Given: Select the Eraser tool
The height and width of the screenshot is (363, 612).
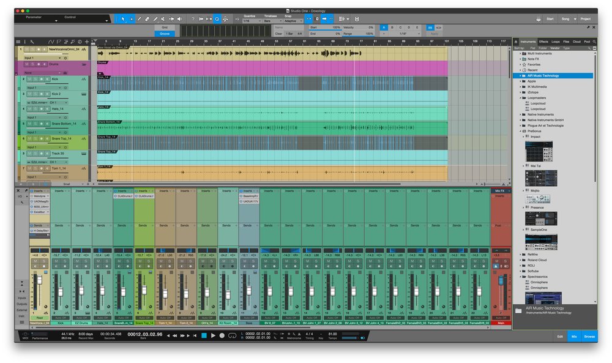Looking at the screenshot, I should coord(147,19).
